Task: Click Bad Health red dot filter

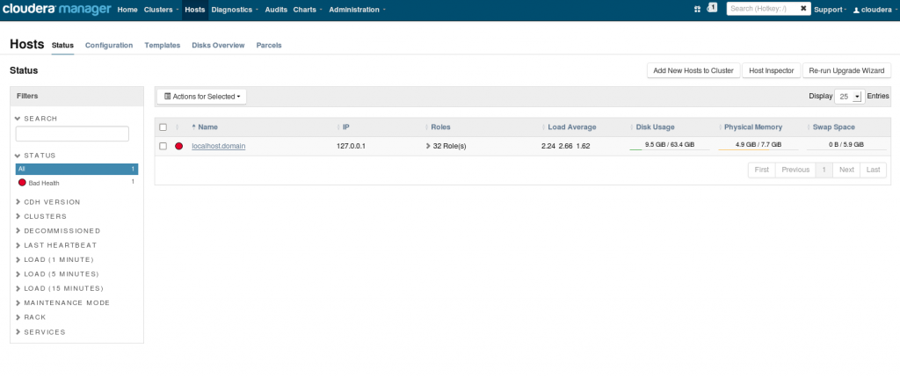Action: point(22,183)
